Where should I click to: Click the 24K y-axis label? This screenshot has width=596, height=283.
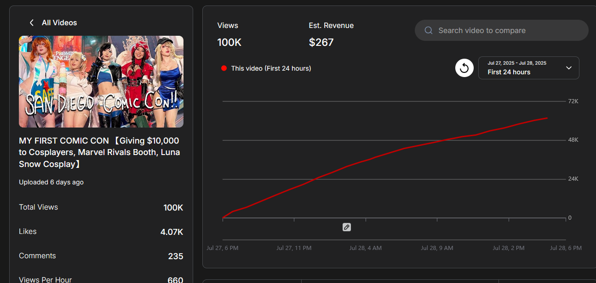click(573, 179)
